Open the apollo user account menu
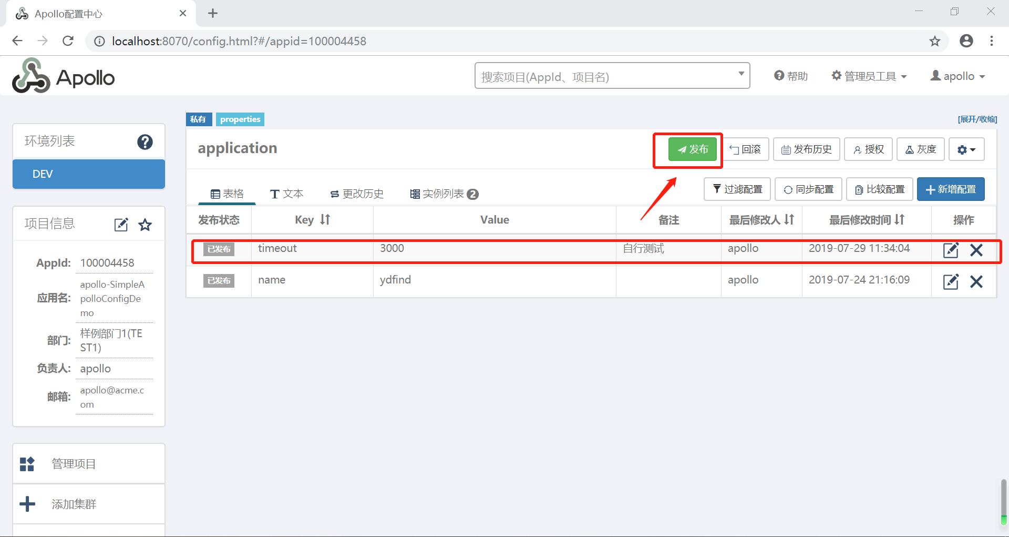This screenshot has width=1009, height=537. coord(957,75)
